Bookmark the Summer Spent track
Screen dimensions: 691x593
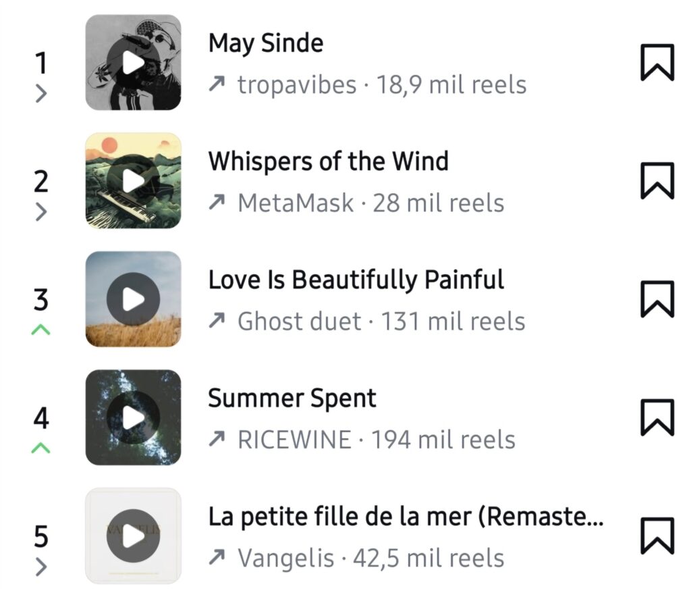tap(657, 417)
